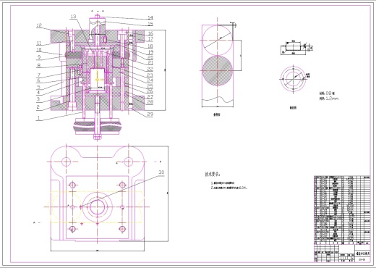Select part callout number 17

pos(150,39)
